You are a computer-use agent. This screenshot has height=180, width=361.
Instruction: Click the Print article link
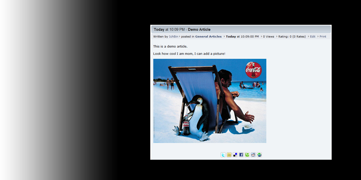coord(323,36)
